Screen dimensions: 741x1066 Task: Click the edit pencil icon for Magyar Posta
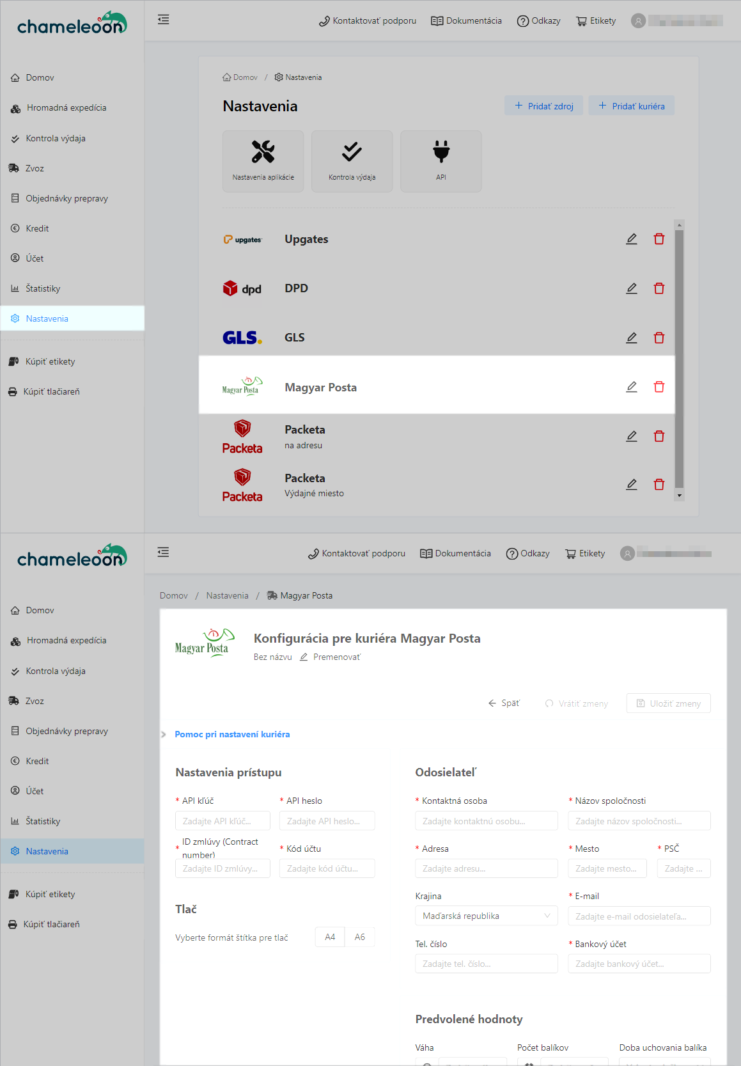click(x=631, y=387)
